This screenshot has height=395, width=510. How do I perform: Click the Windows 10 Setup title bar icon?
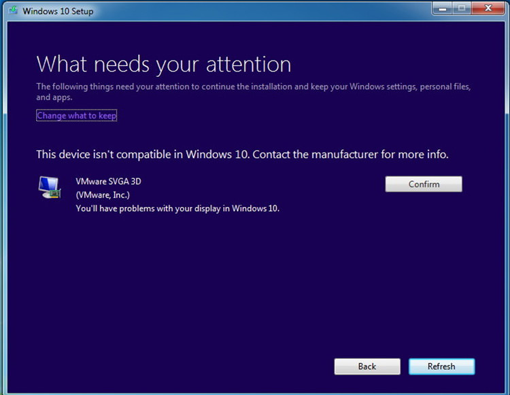point(12,11)
